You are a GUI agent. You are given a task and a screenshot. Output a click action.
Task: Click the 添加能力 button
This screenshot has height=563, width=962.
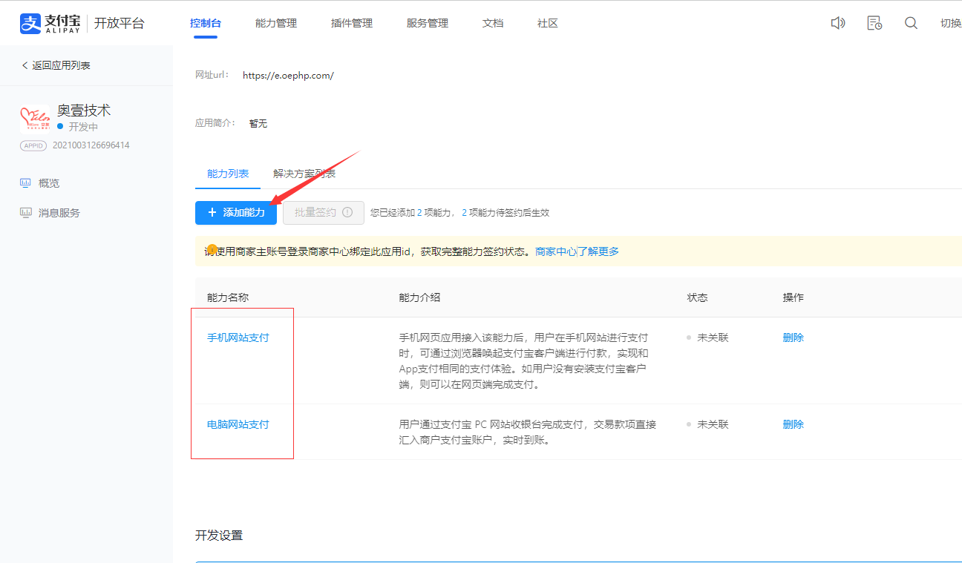[236, 212]
